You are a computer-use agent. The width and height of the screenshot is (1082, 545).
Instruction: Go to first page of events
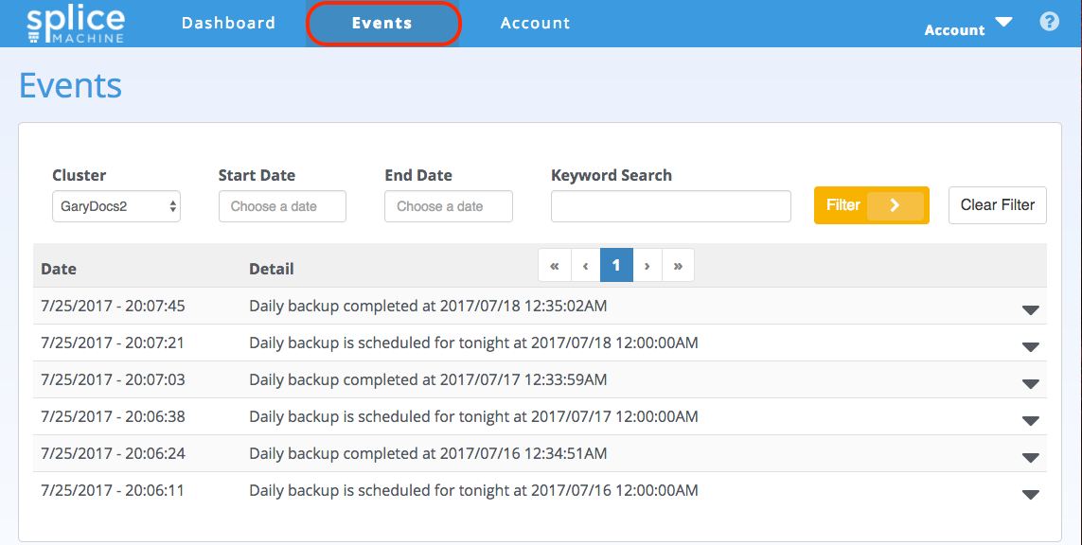tap(554, 266)
